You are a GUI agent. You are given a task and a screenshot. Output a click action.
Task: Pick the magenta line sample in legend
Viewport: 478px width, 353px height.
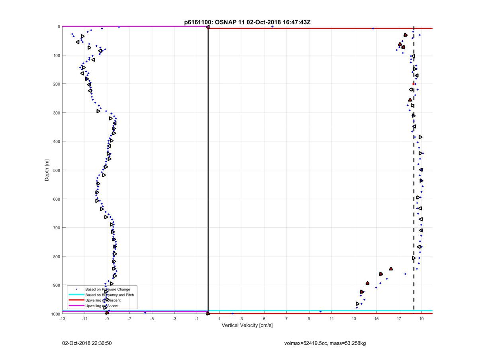[76, 306]
